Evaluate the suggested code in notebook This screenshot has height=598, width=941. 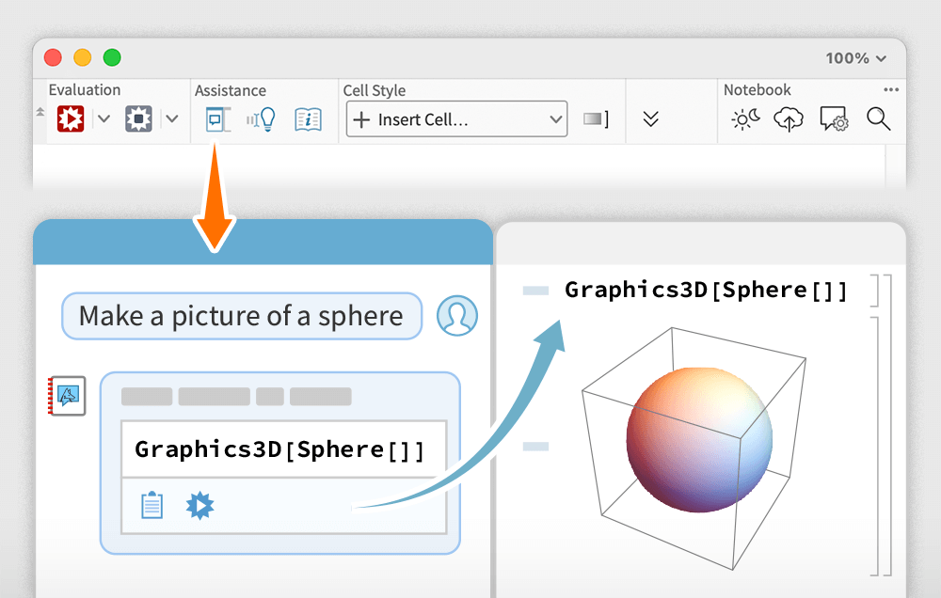coord(199,506)
